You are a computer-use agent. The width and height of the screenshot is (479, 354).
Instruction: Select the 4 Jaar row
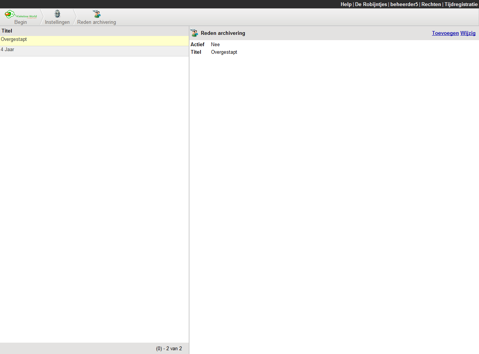8,50
